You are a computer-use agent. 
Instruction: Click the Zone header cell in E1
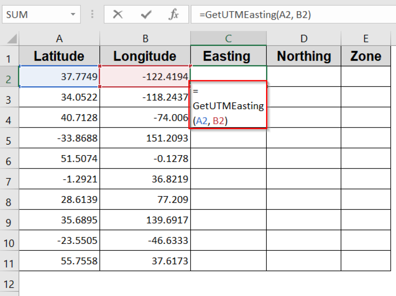(365, 56)
